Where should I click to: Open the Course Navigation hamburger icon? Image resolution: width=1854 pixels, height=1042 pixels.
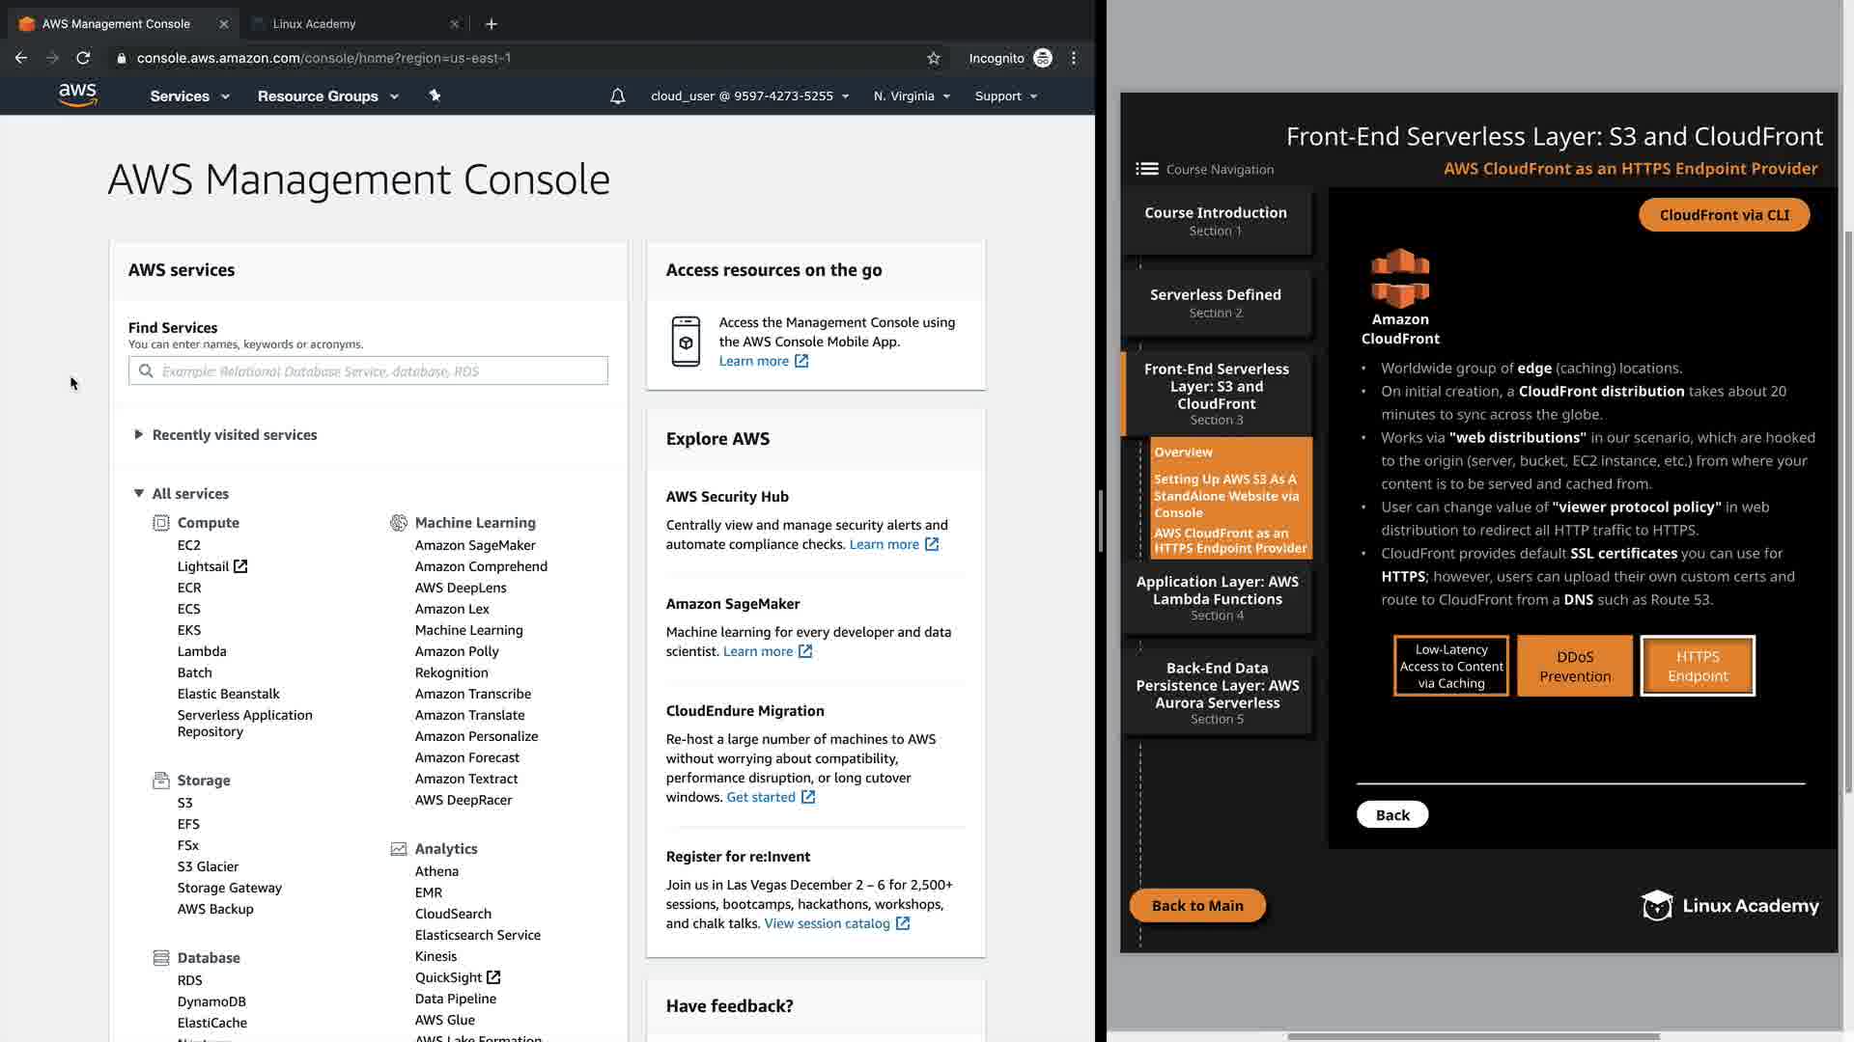[x=1146, y=169]
